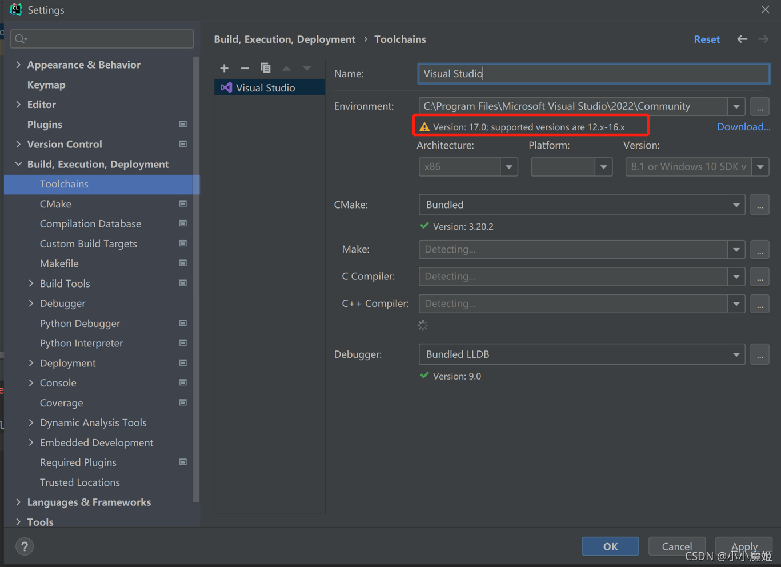Expand the Build Tools node
This screenshot has height=567, width=781.
(31, 283)
